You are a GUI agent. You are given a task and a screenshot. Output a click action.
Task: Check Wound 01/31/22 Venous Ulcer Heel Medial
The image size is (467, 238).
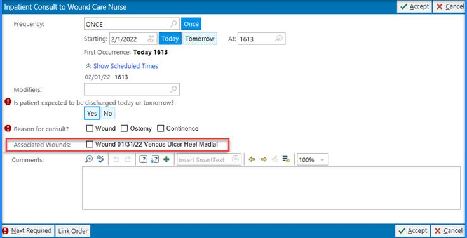(x=90, y=144)
